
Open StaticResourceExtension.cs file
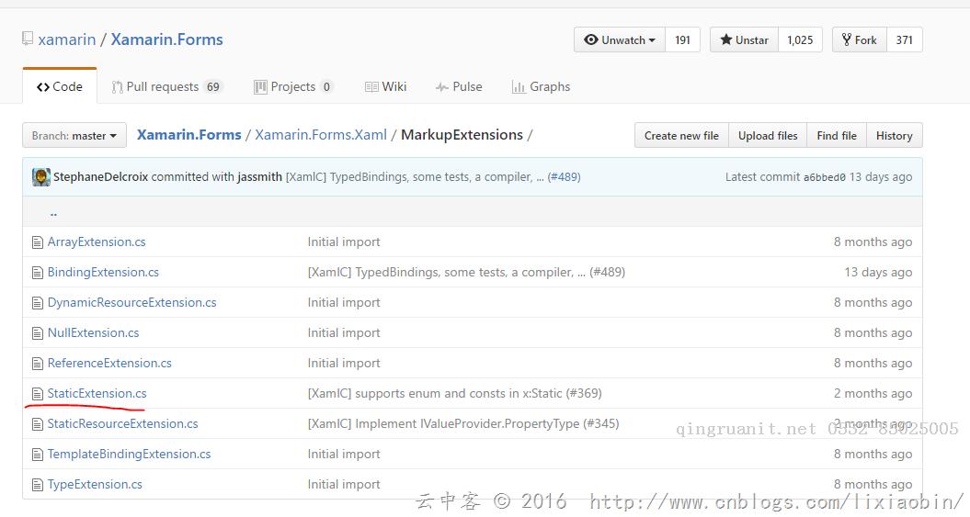coord(122,423)
